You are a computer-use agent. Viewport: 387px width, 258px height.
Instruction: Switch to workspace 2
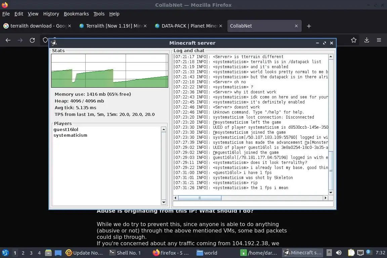(23, 253)
